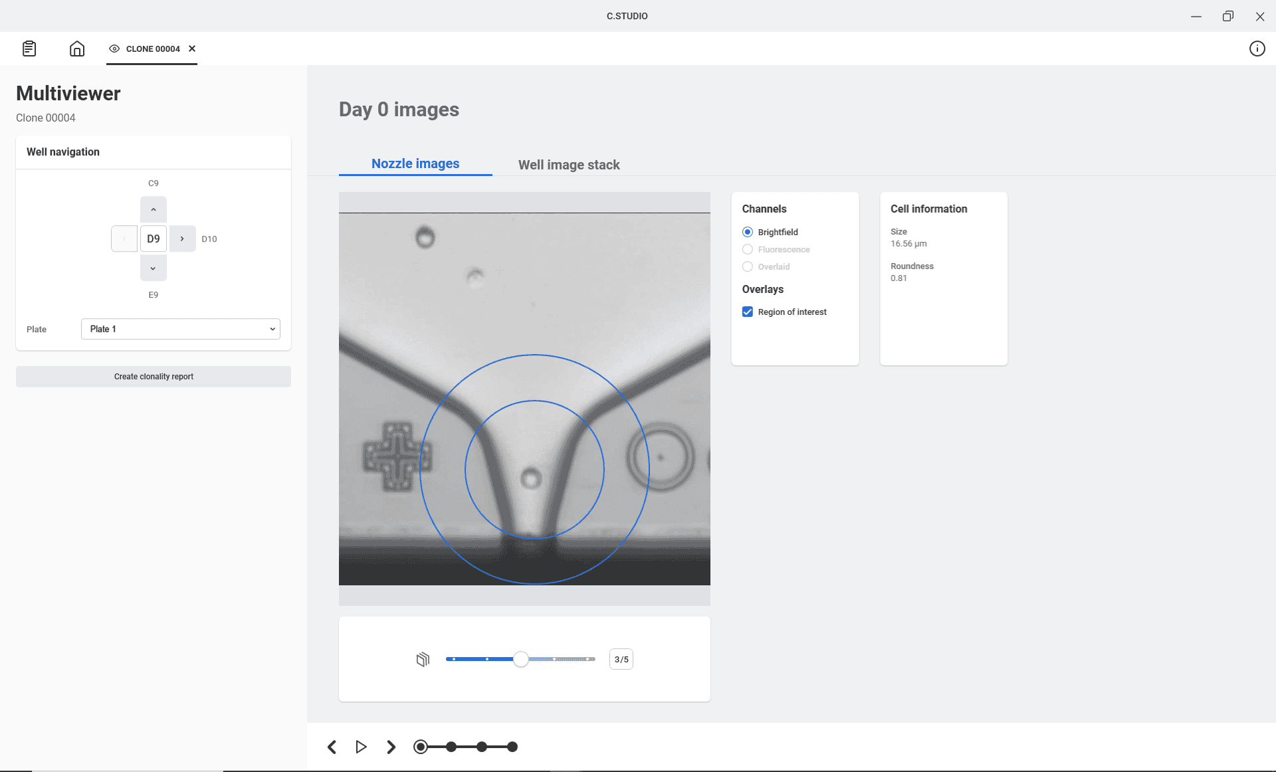Navigate down to well E9
The width and height of the screenshot is (1276, 772).
(153, 268)
